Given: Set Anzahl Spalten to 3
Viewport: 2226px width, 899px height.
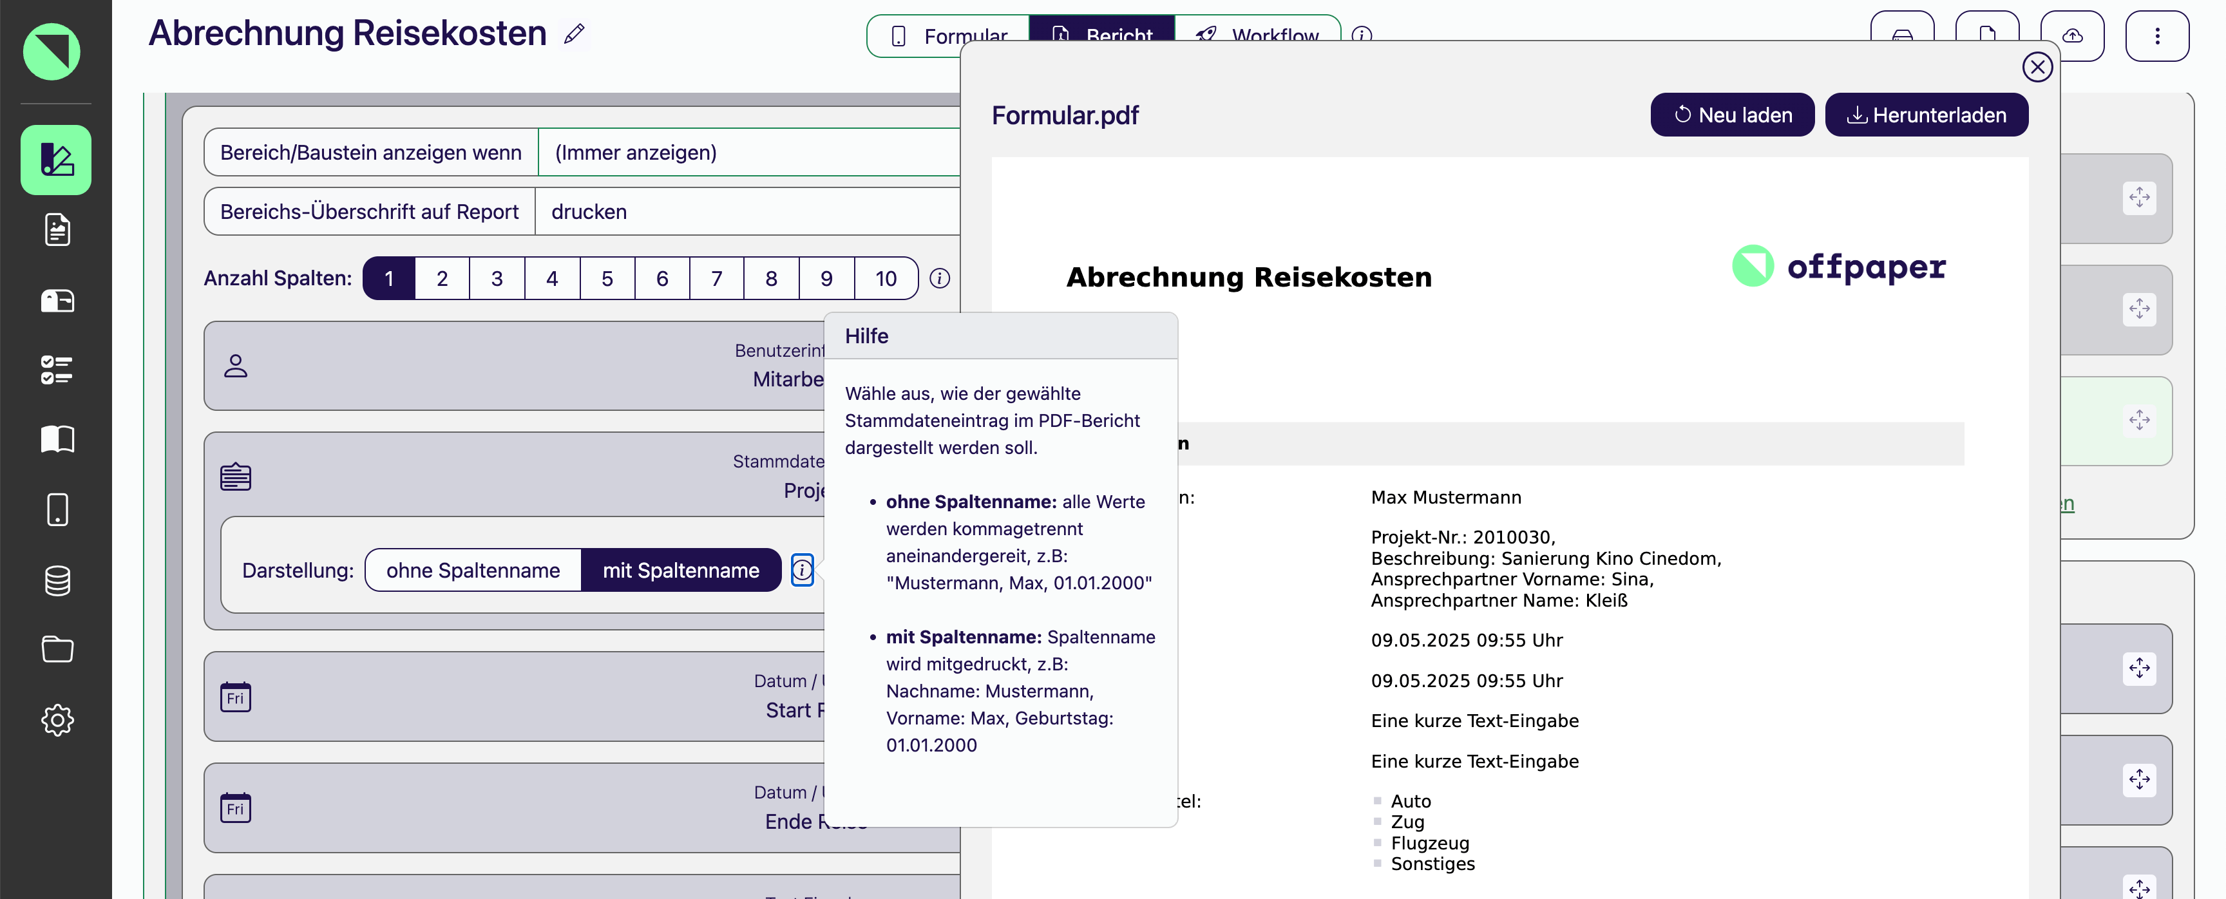Looking at the screenshot, I should pyautogui.click(x=497, y=278).
